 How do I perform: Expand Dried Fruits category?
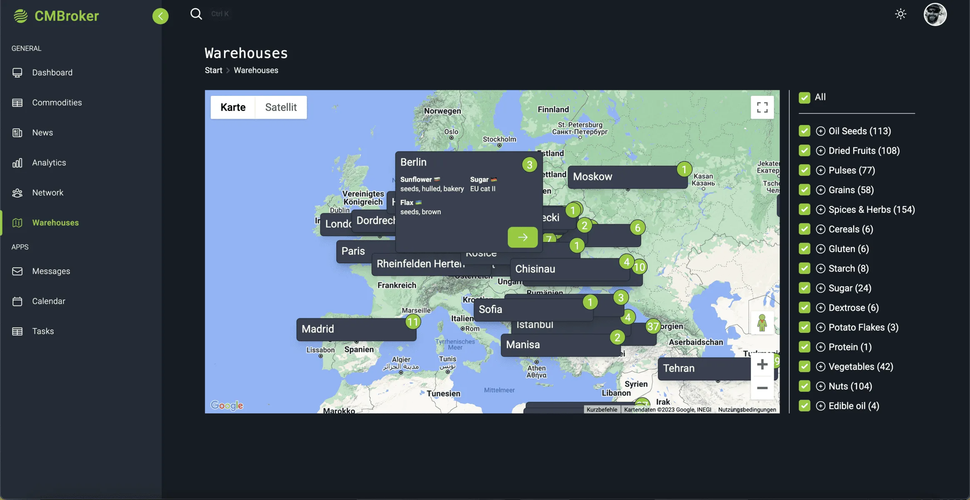click(820, 151)
